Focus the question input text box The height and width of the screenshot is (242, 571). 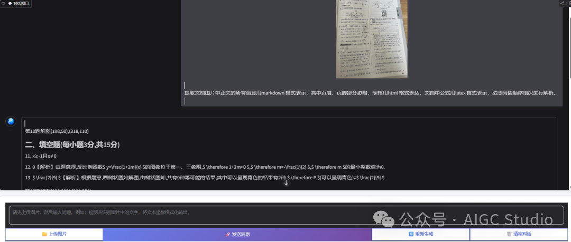(x=286, y=215)
